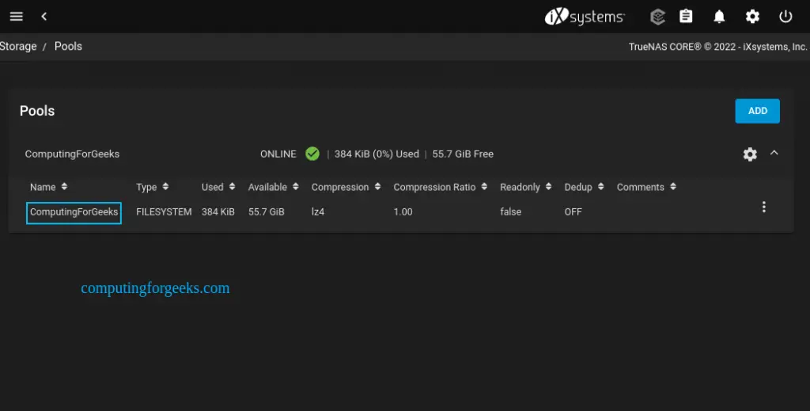
Task: Click the Pools breadcrumb
Action: coord(68,46)
